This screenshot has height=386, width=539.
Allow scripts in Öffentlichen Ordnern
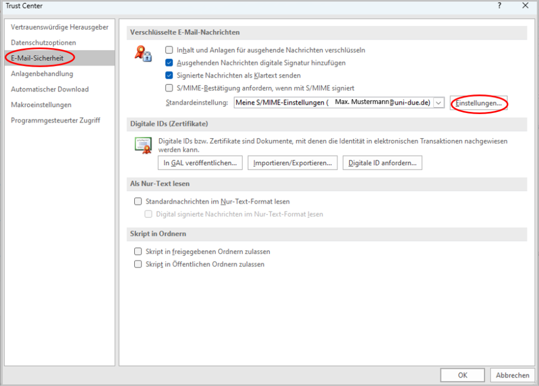pos(137,264)
